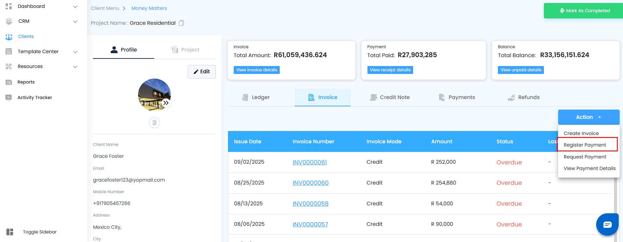Viewport: 623px width, 242px height.
Task: Open Clients in the sidebar
Action: (26, 37)
